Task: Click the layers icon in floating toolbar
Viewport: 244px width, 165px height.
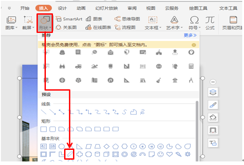Action: [x=213, y=93]
